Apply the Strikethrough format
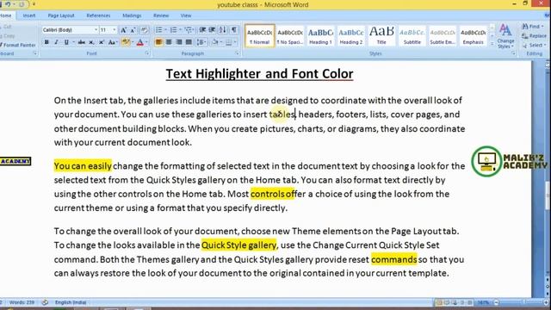Image resolution: width=551 pixels, height=310 pixels. [x=82, y=42]
